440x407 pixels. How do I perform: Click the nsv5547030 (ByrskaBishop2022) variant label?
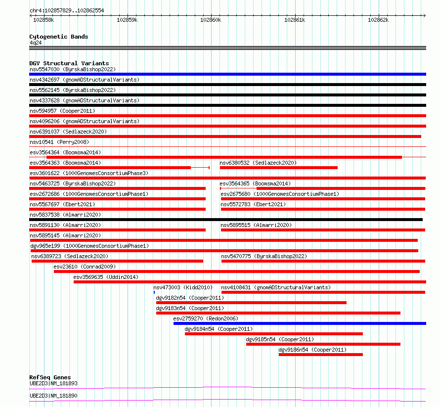pyautogui.click(x=73, y=69)
